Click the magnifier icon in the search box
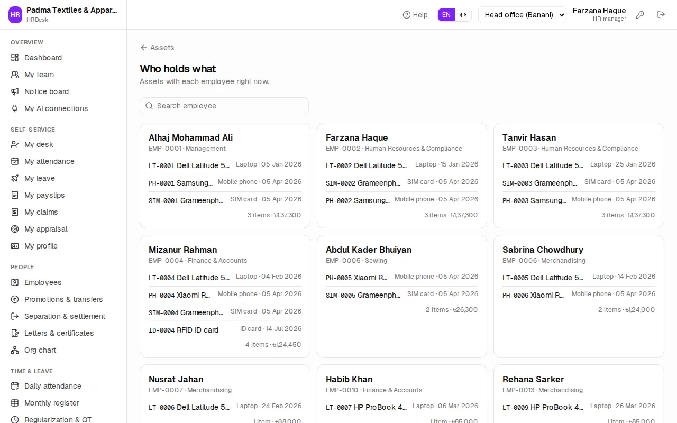Image resolution: width=677 pixels, height=423 pixels. click(149, 106)
